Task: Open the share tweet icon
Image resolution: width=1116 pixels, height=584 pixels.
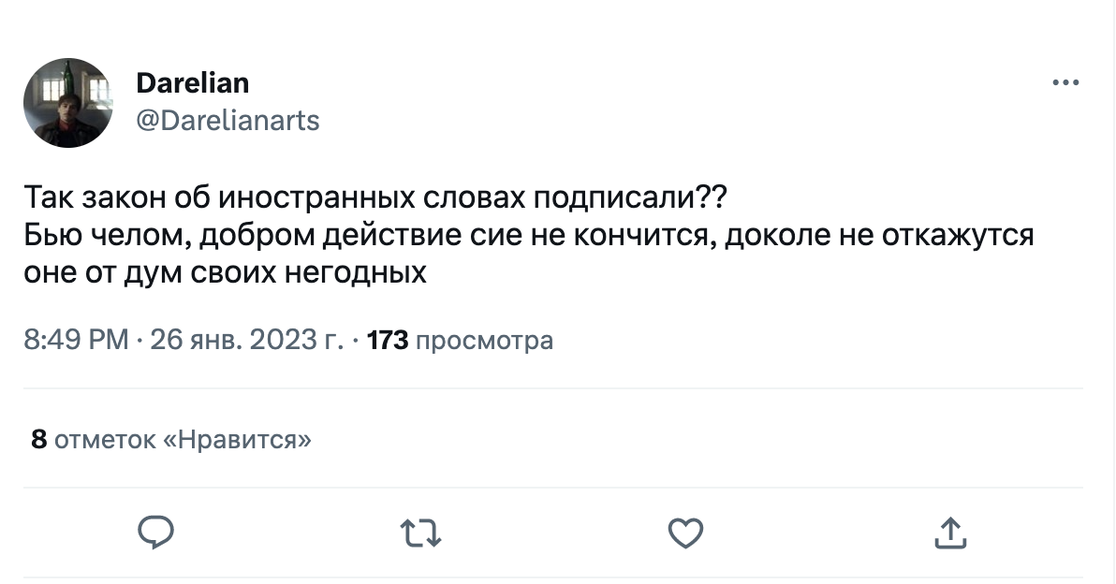Action: (949, 533)
